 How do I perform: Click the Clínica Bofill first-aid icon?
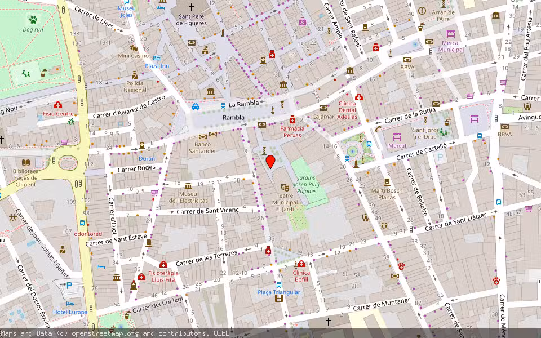coord(301,263)
